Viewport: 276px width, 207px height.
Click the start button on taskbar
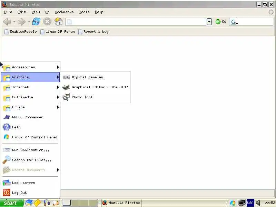tap(12, 203)
